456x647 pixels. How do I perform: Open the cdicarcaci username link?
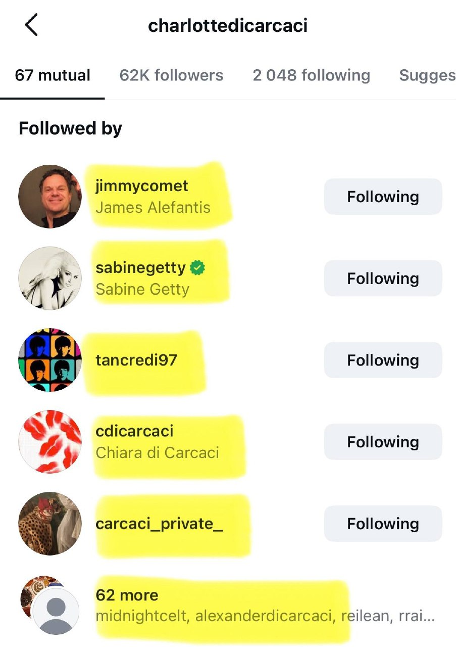click(134, 431)
